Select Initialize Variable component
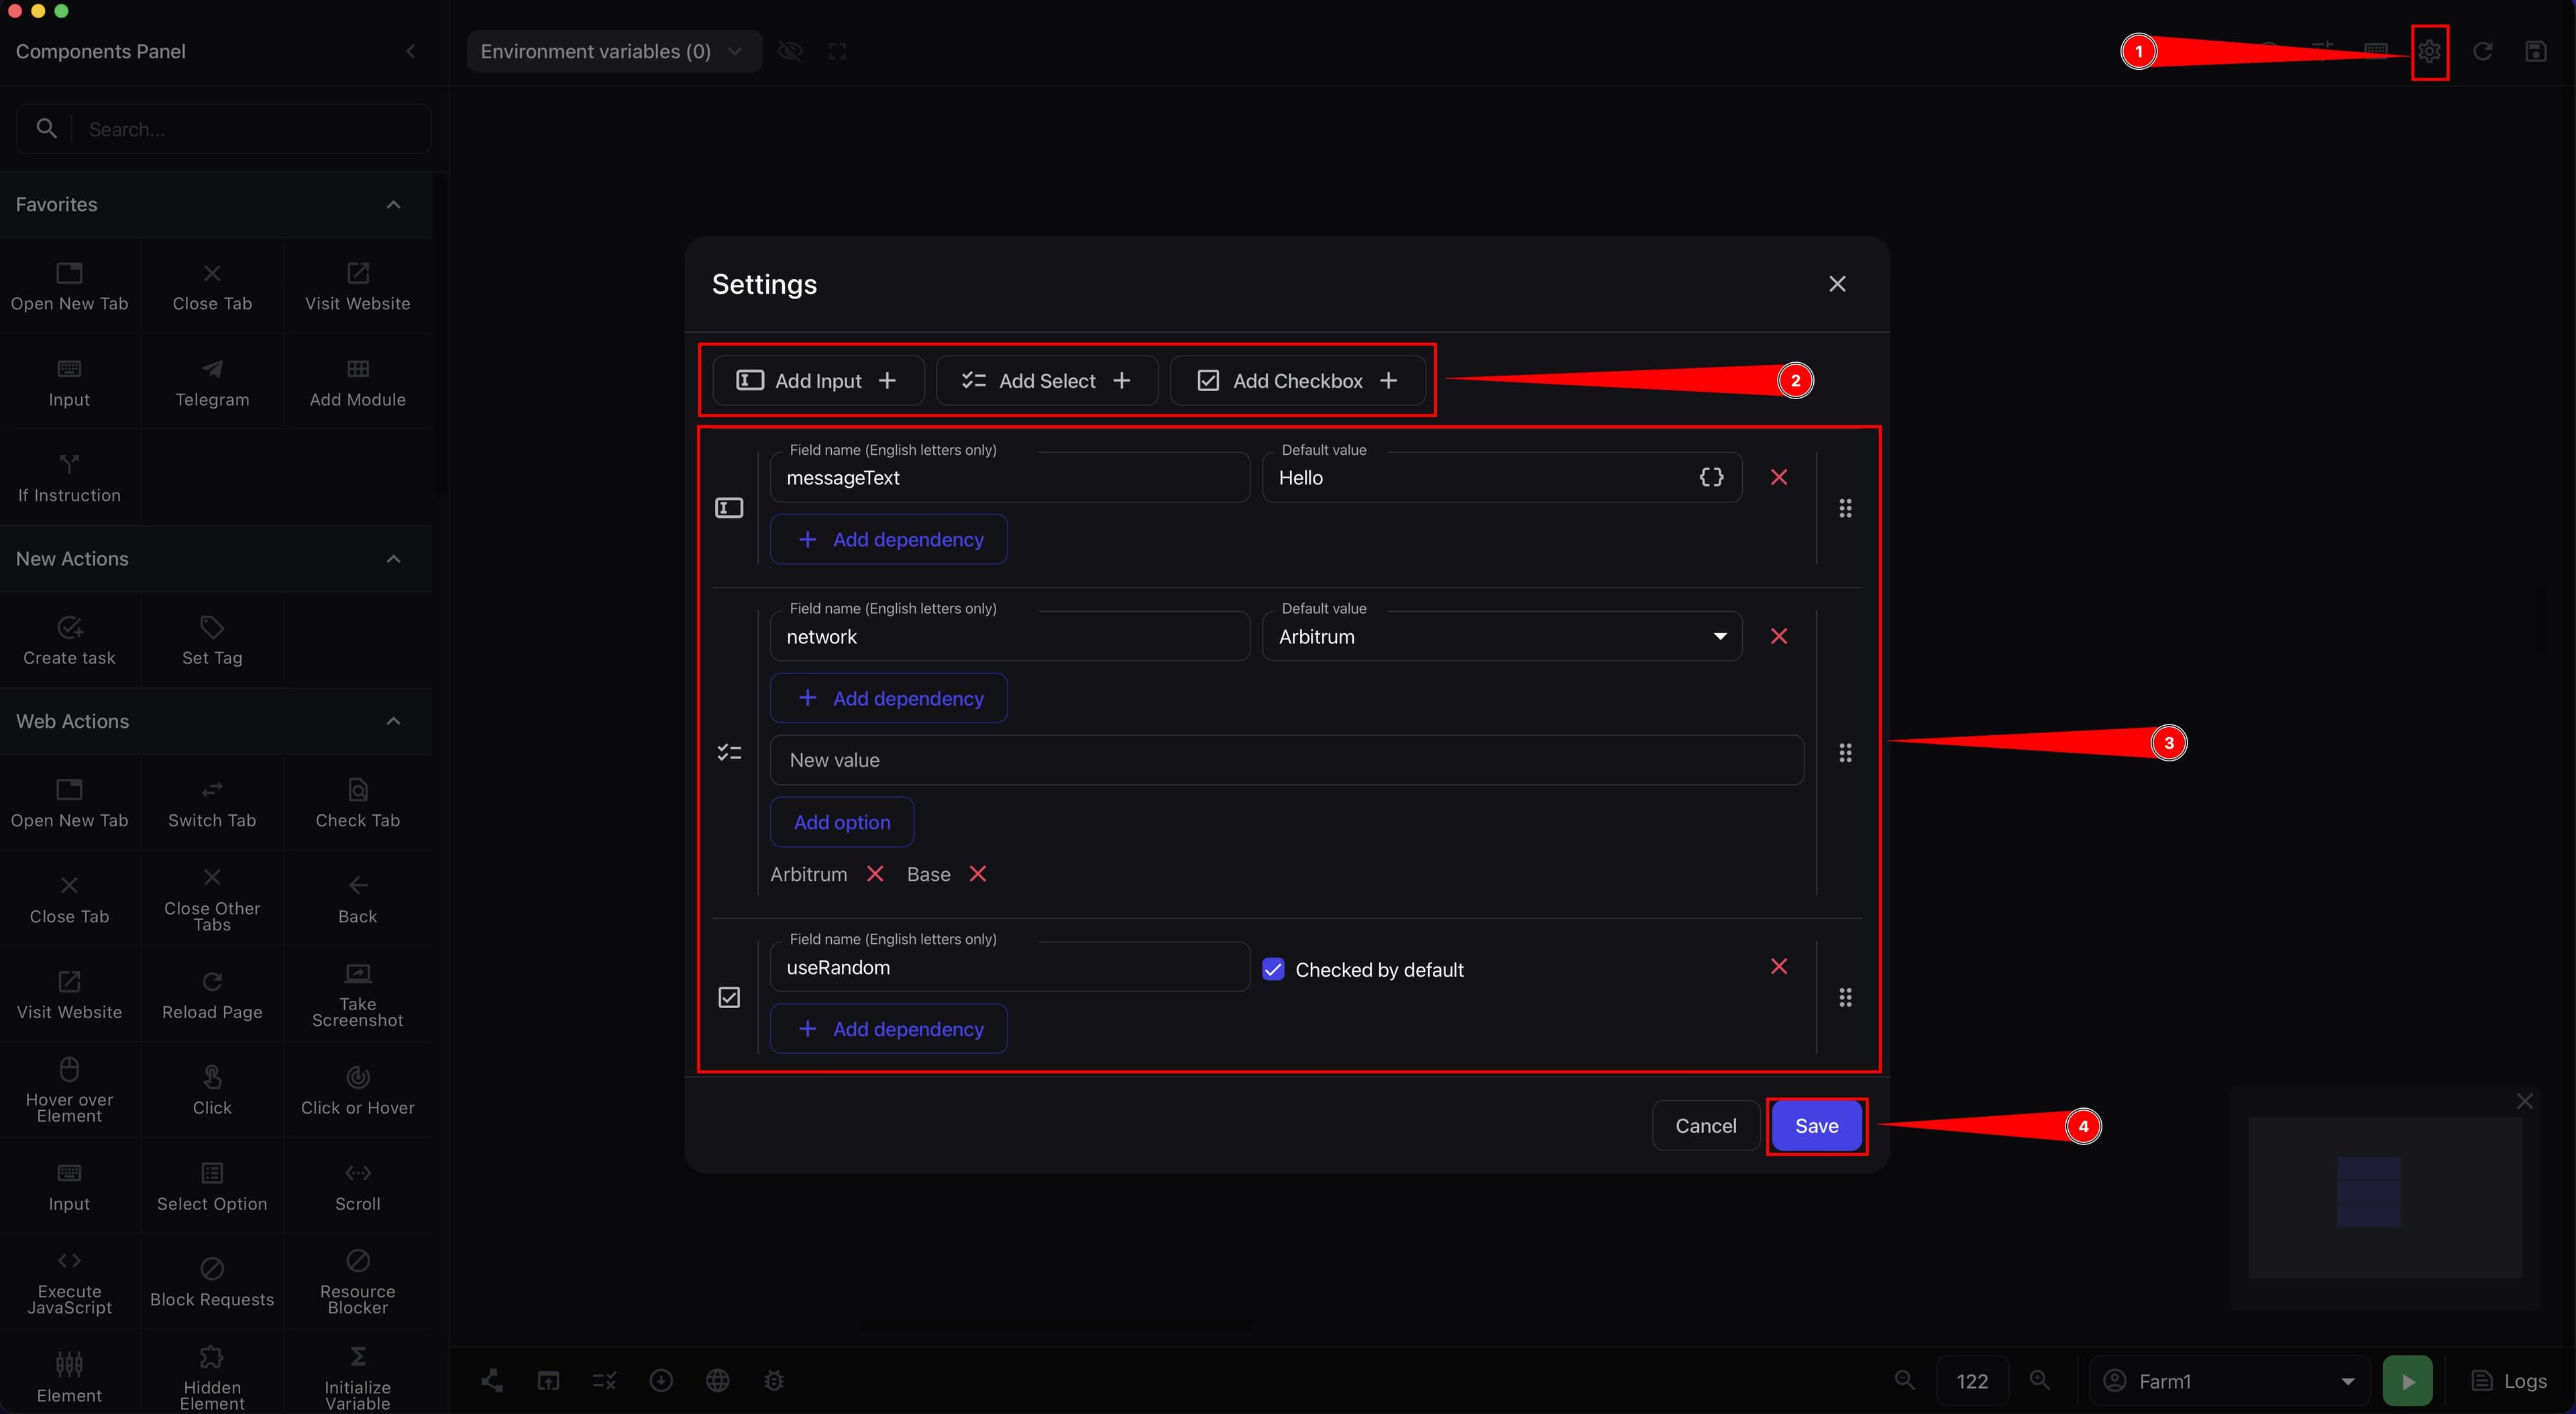The image size is (2576, 1414). (357, 1378)
